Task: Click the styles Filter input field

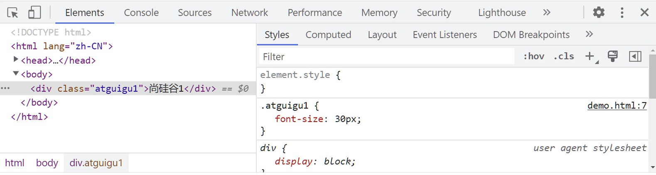Action: tap(386, 57)
